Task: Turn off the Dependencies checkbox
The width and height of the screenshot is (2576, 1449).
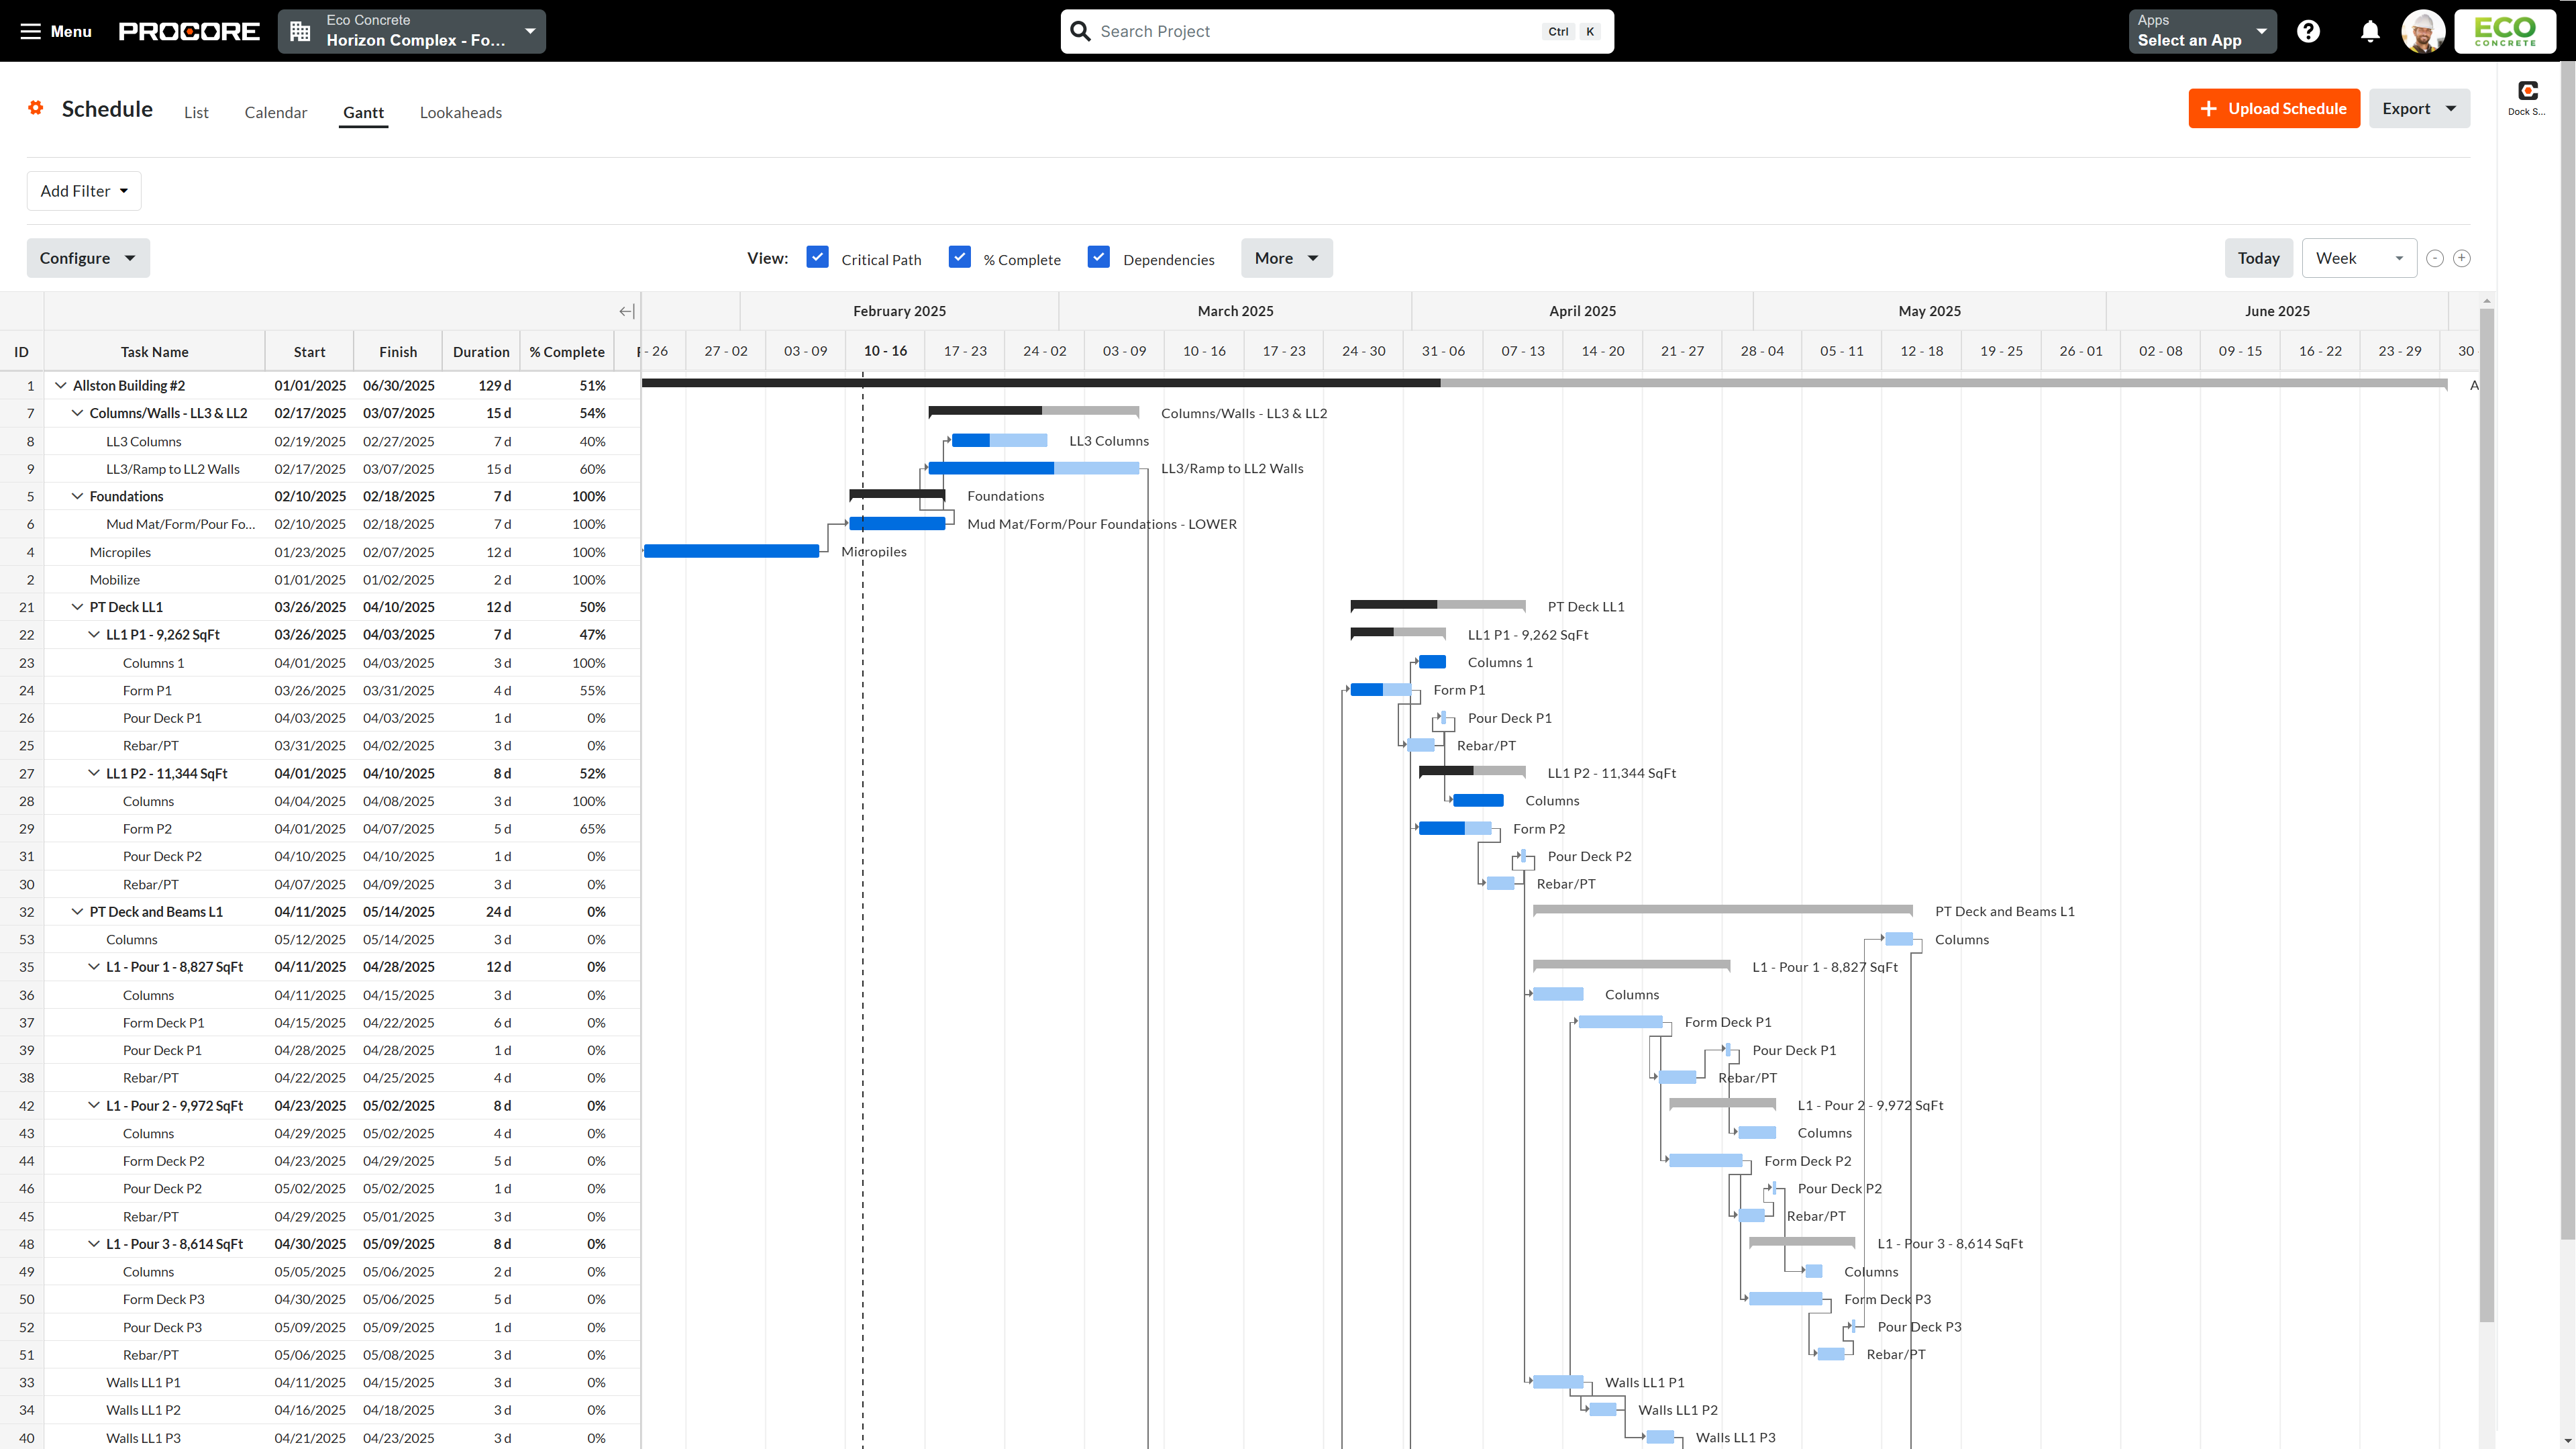Action: (x=1098, y=257)
